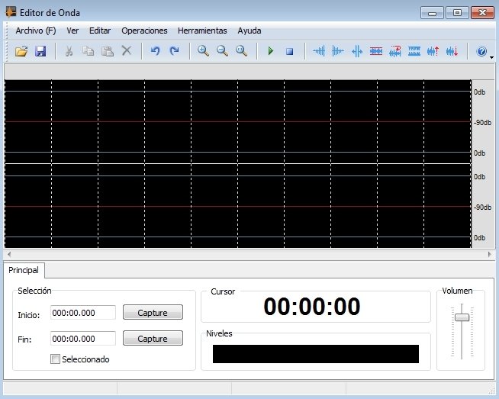Maximize the Editor de Onda window
This screenshot has width=499, height=399.
(457, 13)
